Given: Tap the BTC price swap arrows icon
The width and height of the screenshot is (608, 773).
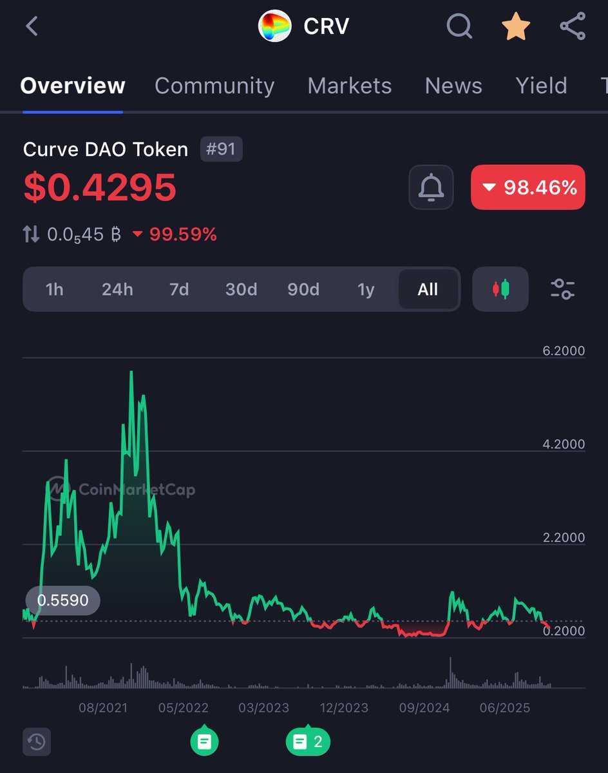Looking at the screenshot, I should [x=31, y=234].
